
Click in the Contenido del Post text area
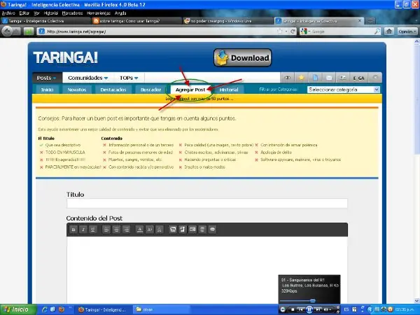coord(207,270)
